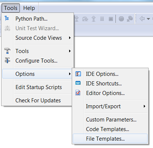This screenshot has width=153, height=148.
Task: Click the Step Out debug toolbar icon
Action: coord(93,19)
